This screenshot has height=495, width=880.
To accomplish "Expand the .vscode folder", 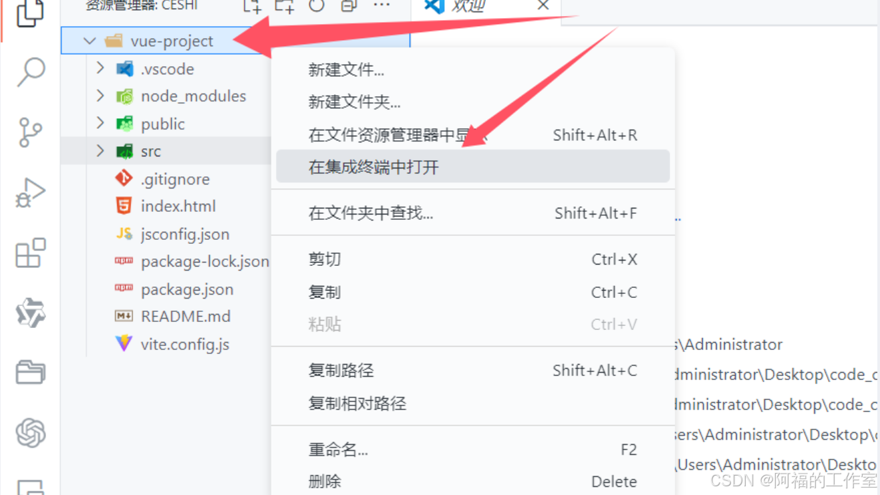I will [x=100, y=68].
